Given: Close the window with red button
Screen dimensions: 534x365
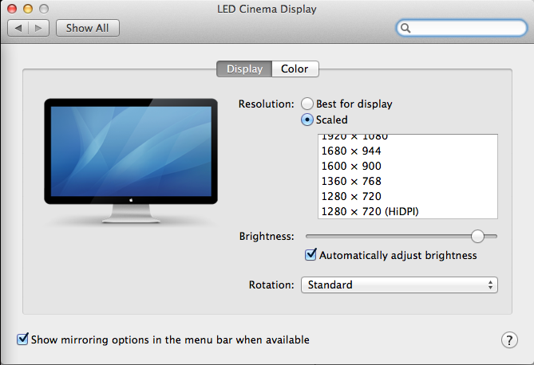Looking at the screenshot, I should tap(12, 9).
